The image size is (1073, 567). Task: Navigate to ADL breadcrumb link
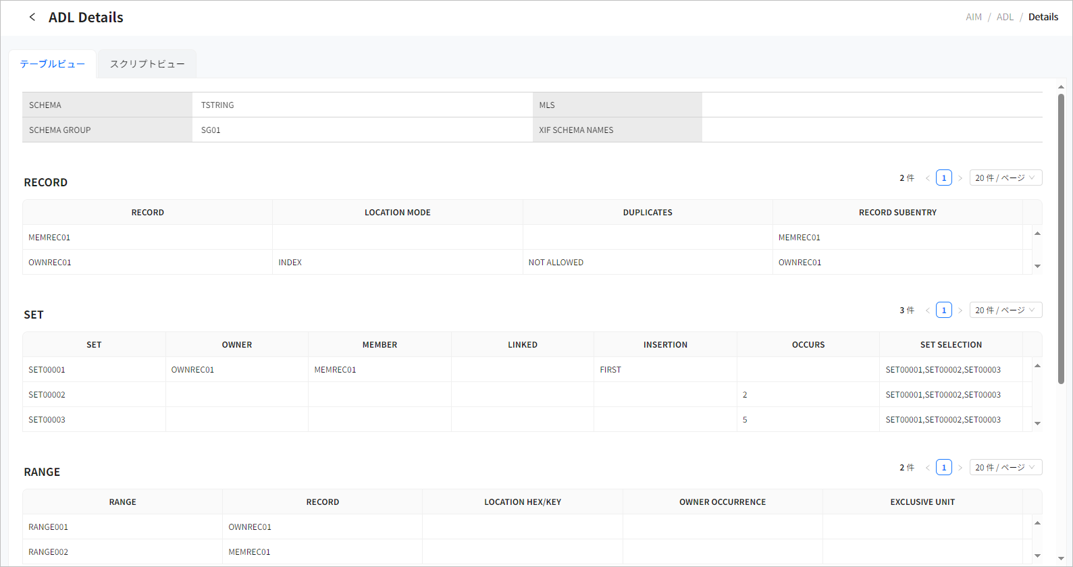(1005, 17)
